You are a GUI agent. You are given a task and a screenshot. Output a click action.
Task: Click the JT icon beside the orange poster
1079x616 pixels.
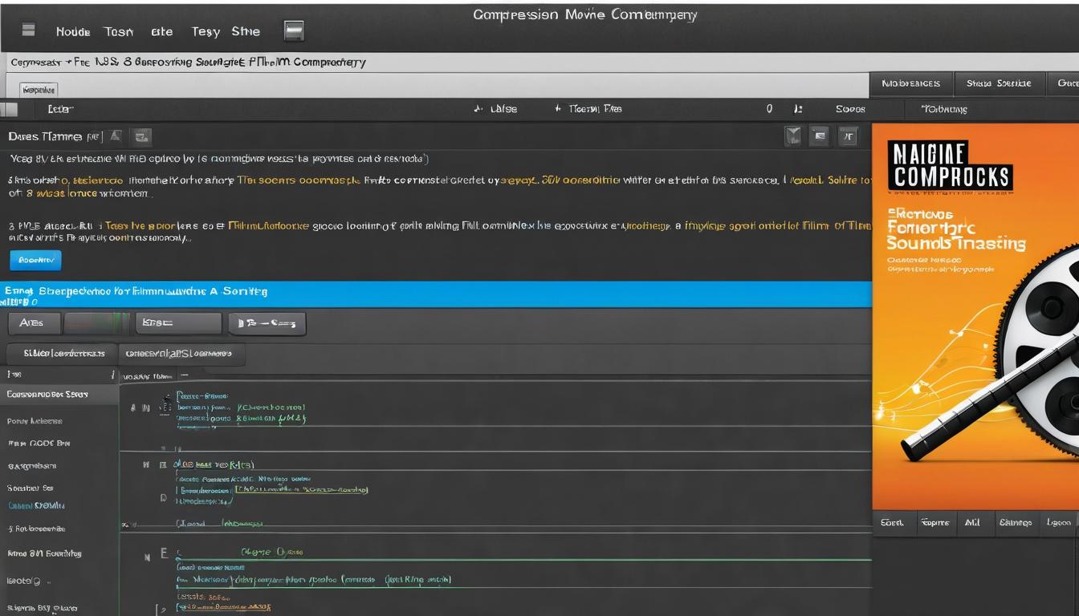[x=848, y=136]
